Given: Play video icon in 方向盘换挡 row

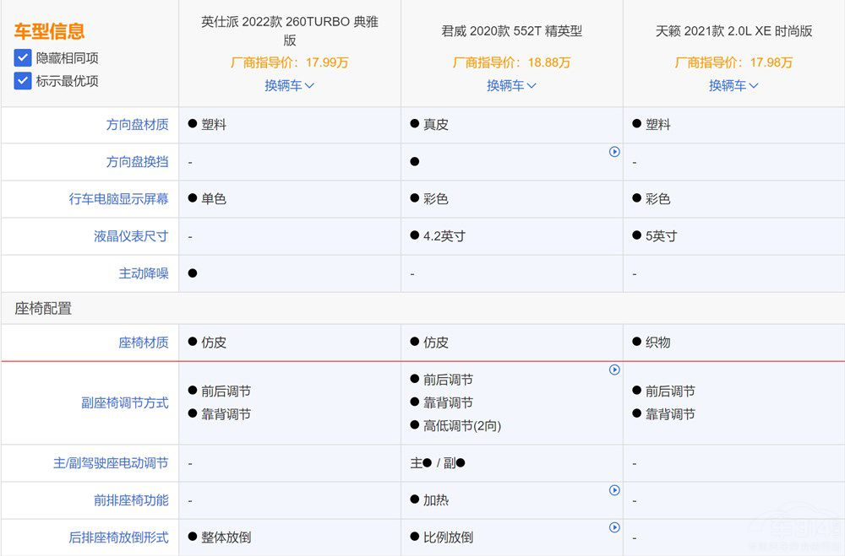Looking at the screenshot, I should (614, 152).
